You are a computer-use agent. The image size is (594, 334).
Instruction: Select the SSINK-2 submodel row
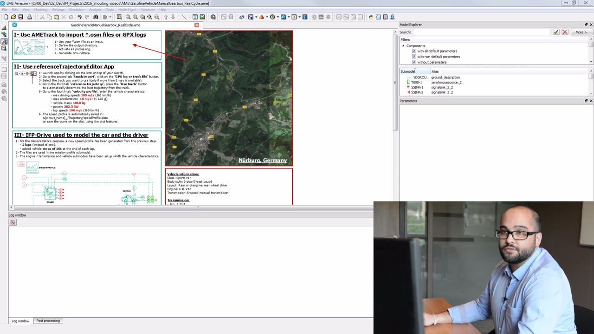pyautogui.click(x=417, y=92)
